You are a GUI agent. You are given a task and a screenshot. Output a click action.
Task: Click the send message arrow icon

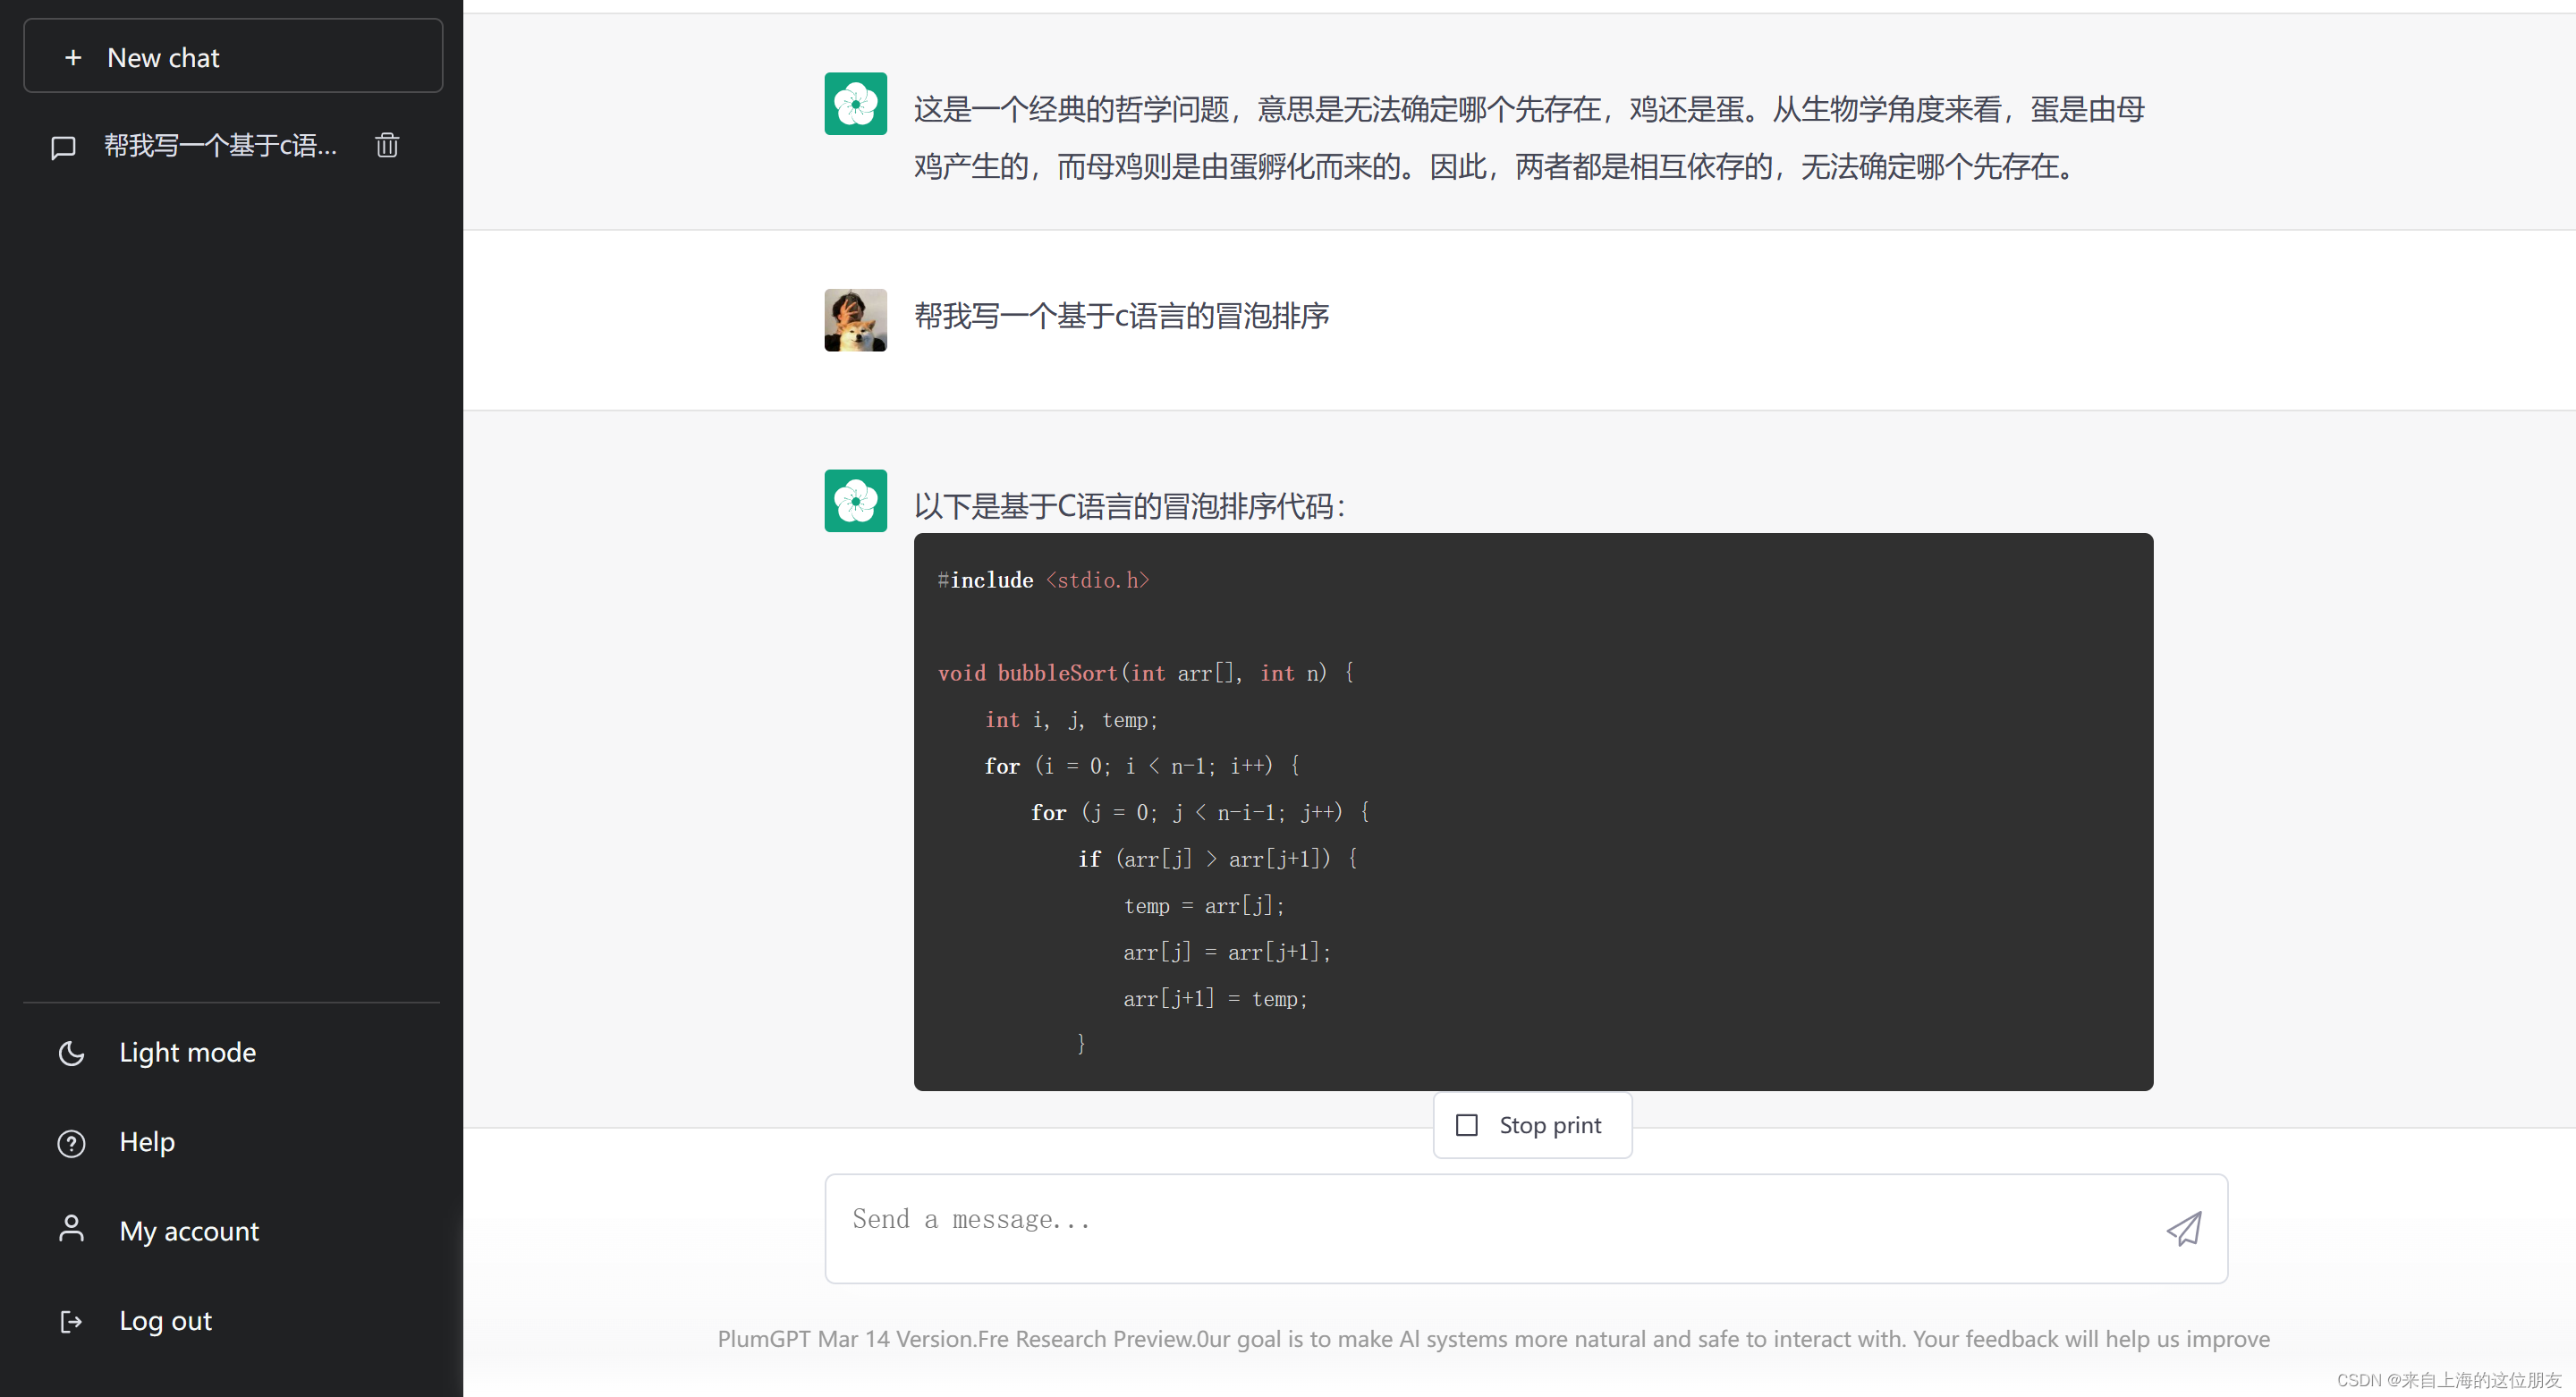click(2184, 1228)
